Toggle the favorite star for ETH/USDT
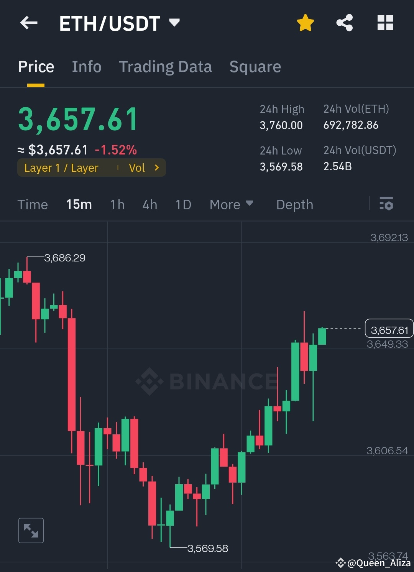The height and width of the screenshot is (572, 414). [305, 23]
